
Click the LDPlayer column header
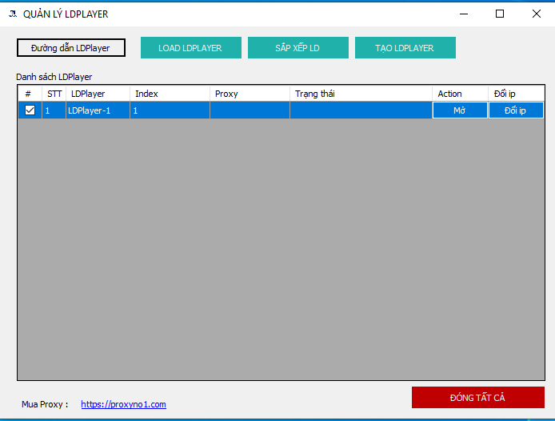pos(98,94)
